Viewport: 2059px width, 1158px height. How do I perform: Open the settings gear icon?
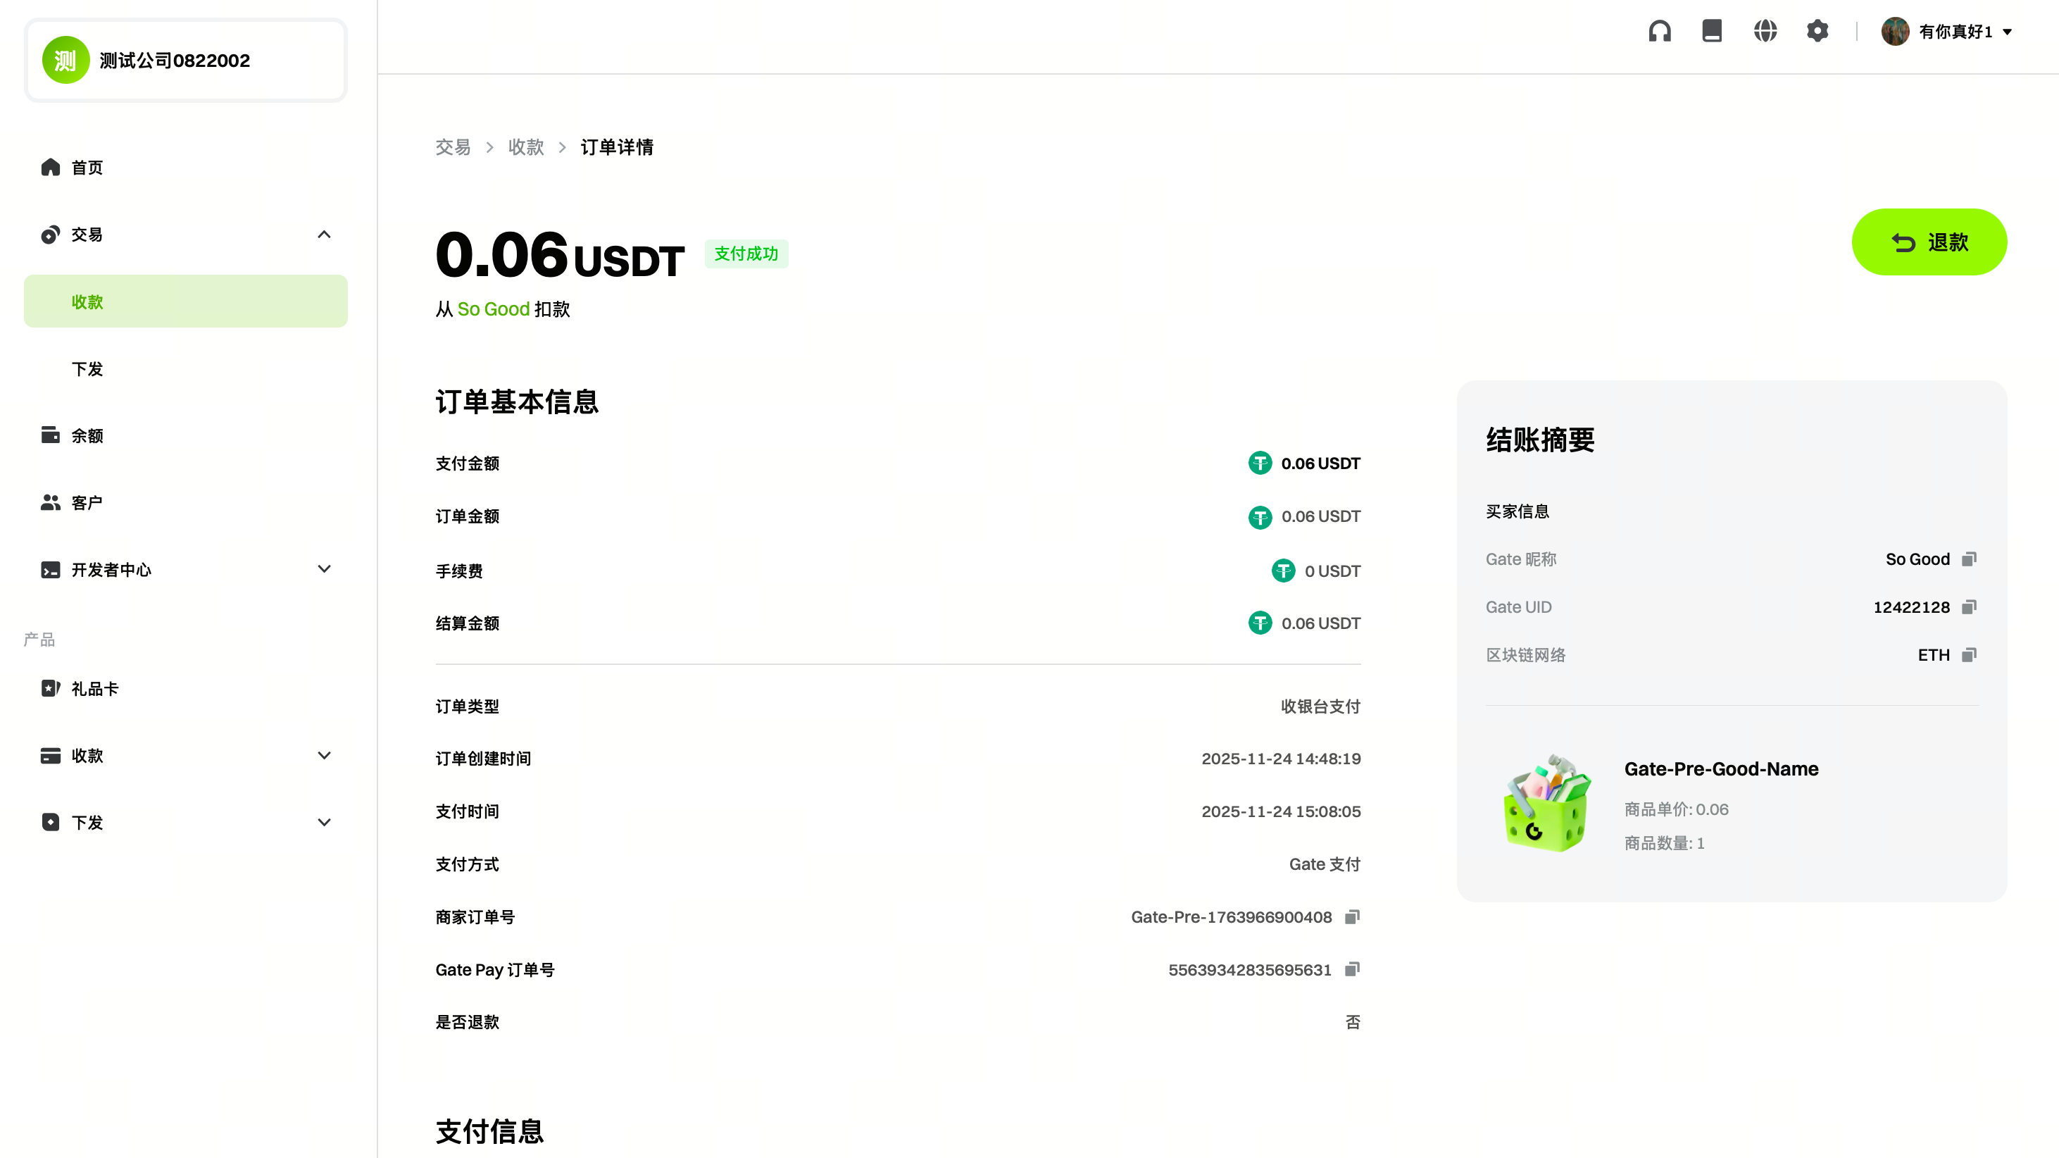tap(1817, 31)
